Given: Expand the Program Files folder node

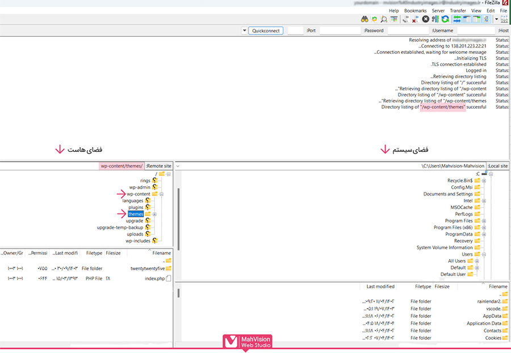Looking at the screenshot, I should click(x=484, y=221).
